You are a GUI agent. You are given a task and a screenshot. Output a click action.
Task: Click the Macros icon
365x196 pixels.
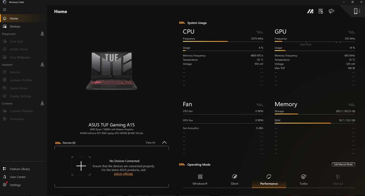(4, 72)
